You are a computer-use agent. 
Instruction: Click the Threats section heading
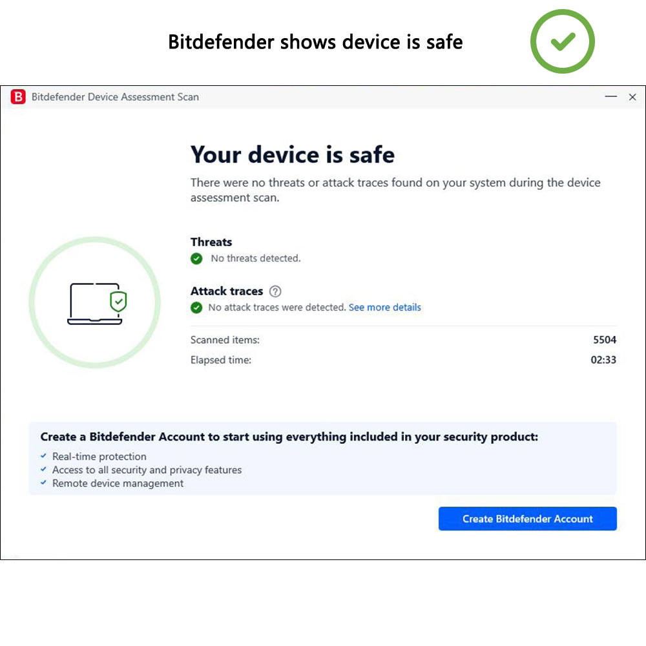tap(211, 242)
